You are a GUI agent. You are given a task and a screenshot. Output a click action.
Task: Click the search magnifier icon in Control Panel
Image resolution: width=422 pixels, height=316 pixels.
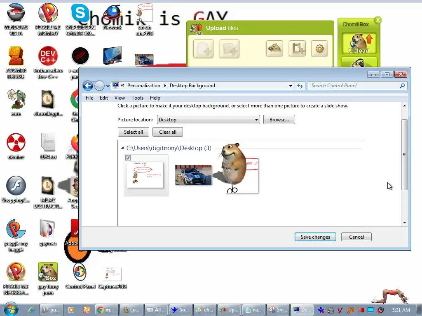tap(402, 86)
